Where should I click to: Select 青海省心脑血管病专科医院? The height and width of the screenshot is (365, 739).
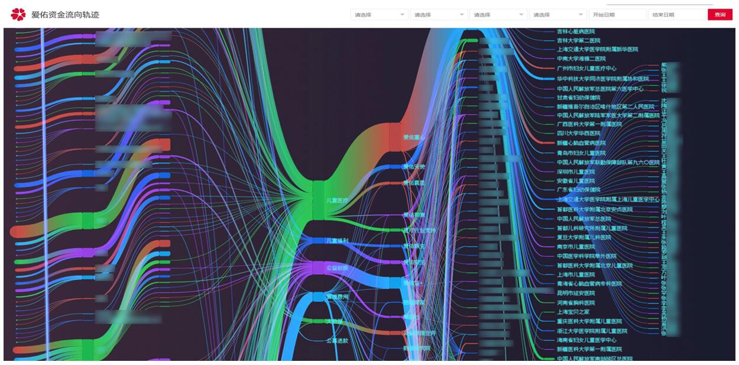[589, 284]
